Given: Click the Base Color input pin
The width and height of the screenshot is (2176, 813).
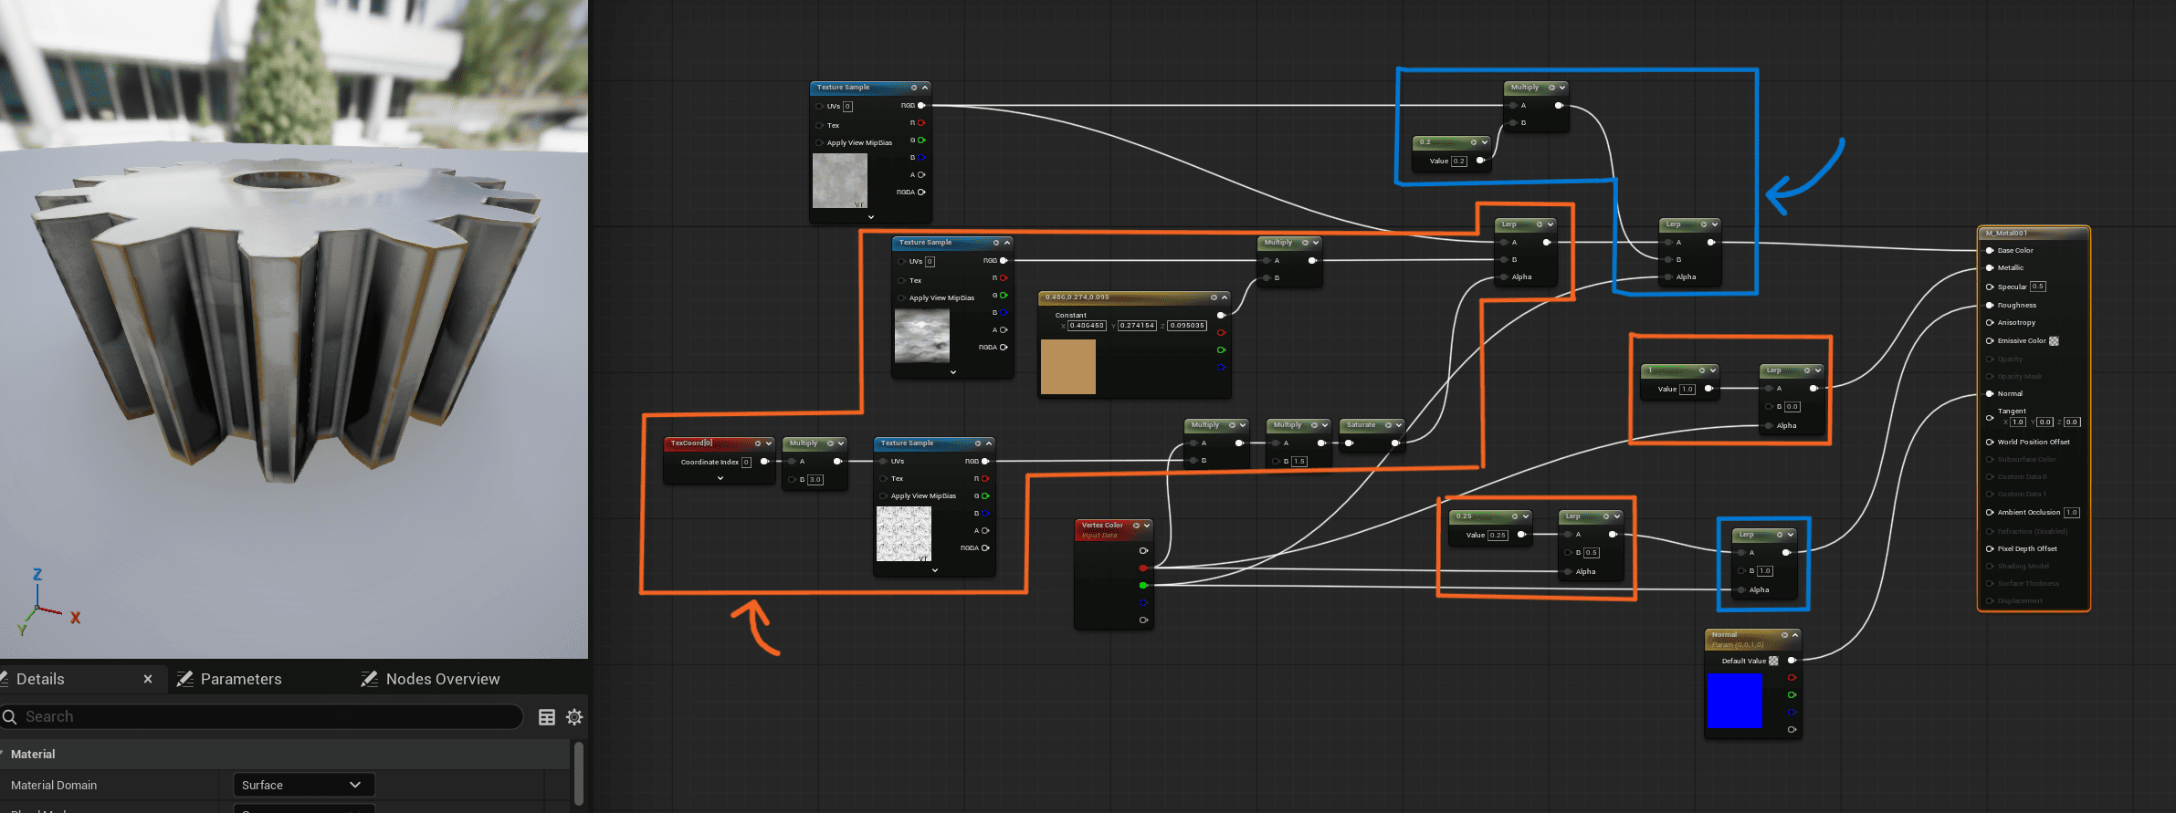Looking at the screenshot, I should point(1990,250).
